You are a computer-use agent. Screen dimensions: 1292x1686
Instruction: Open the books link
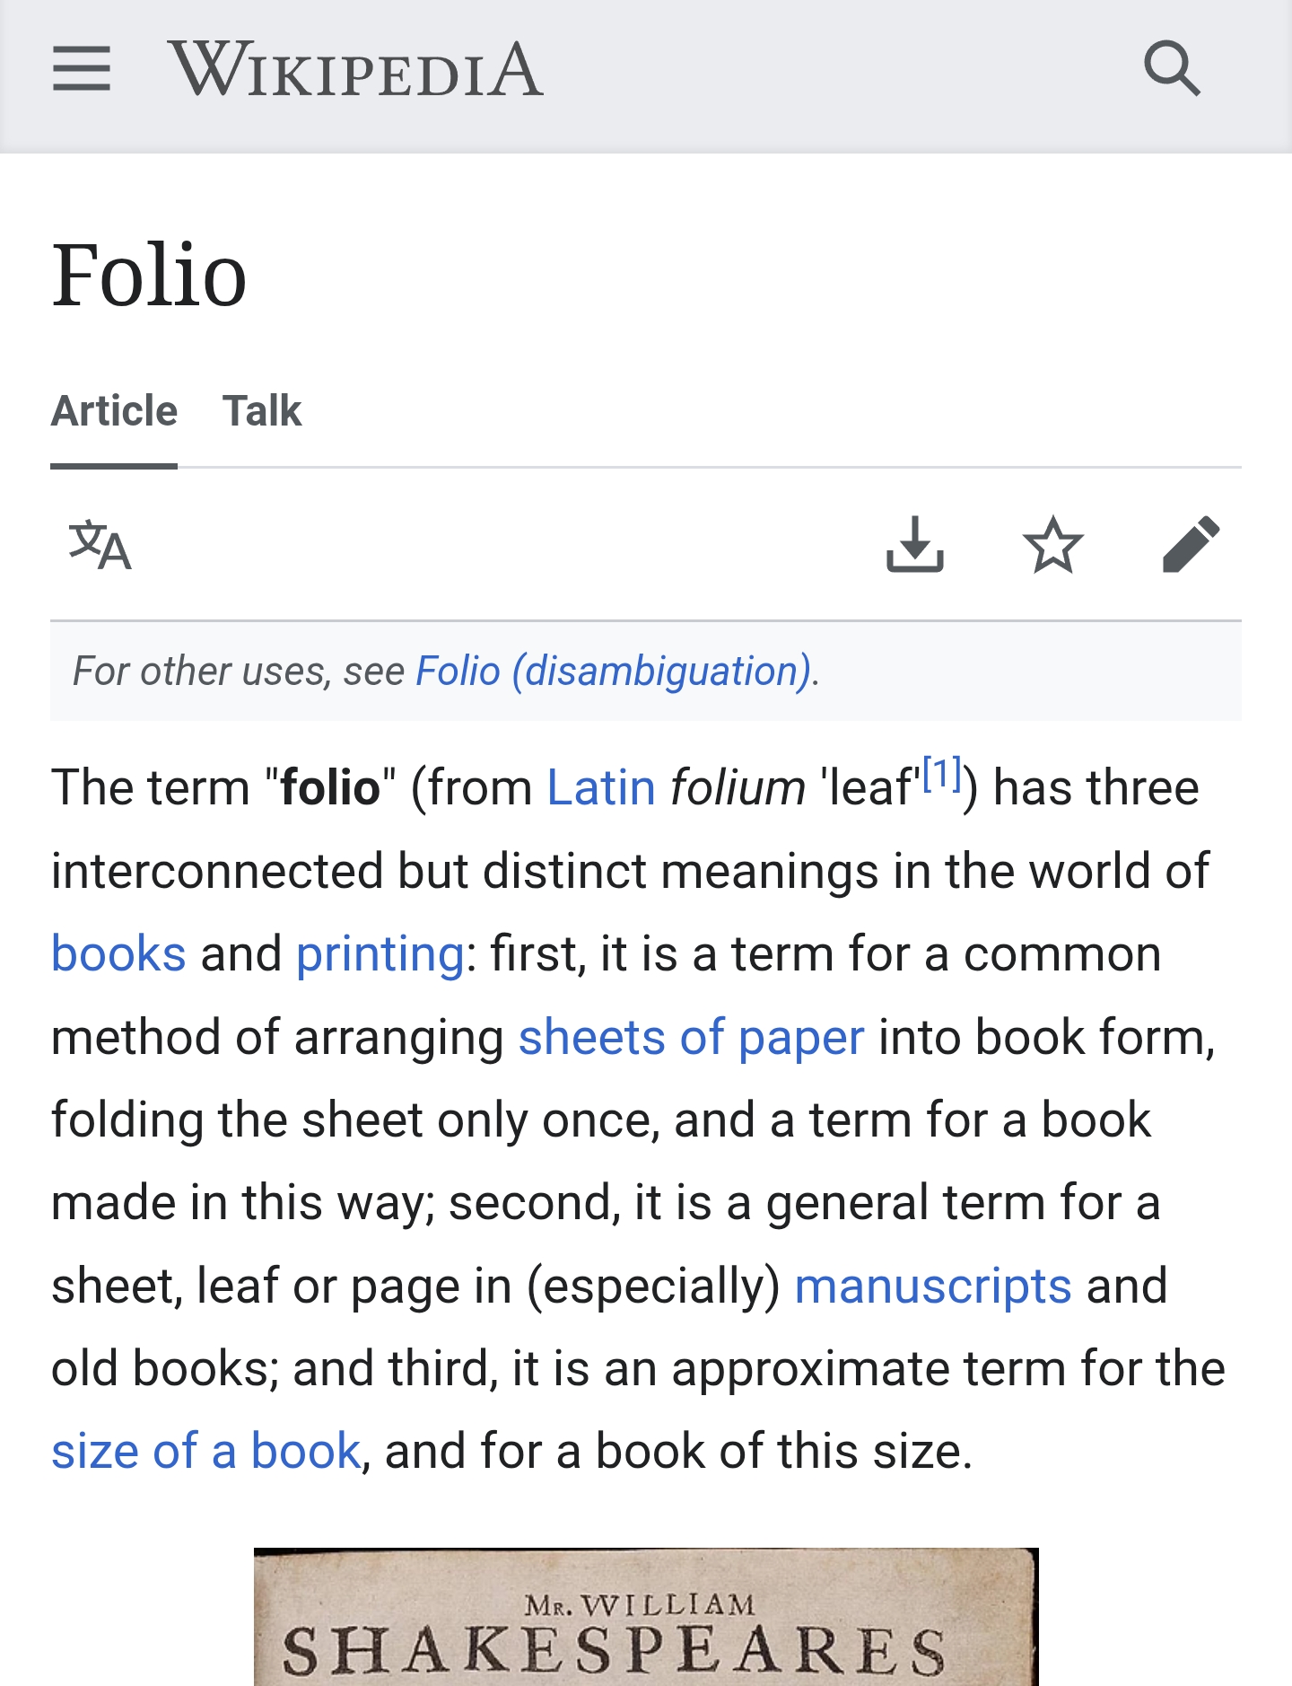pyautogui.click(x=118, y=953)
